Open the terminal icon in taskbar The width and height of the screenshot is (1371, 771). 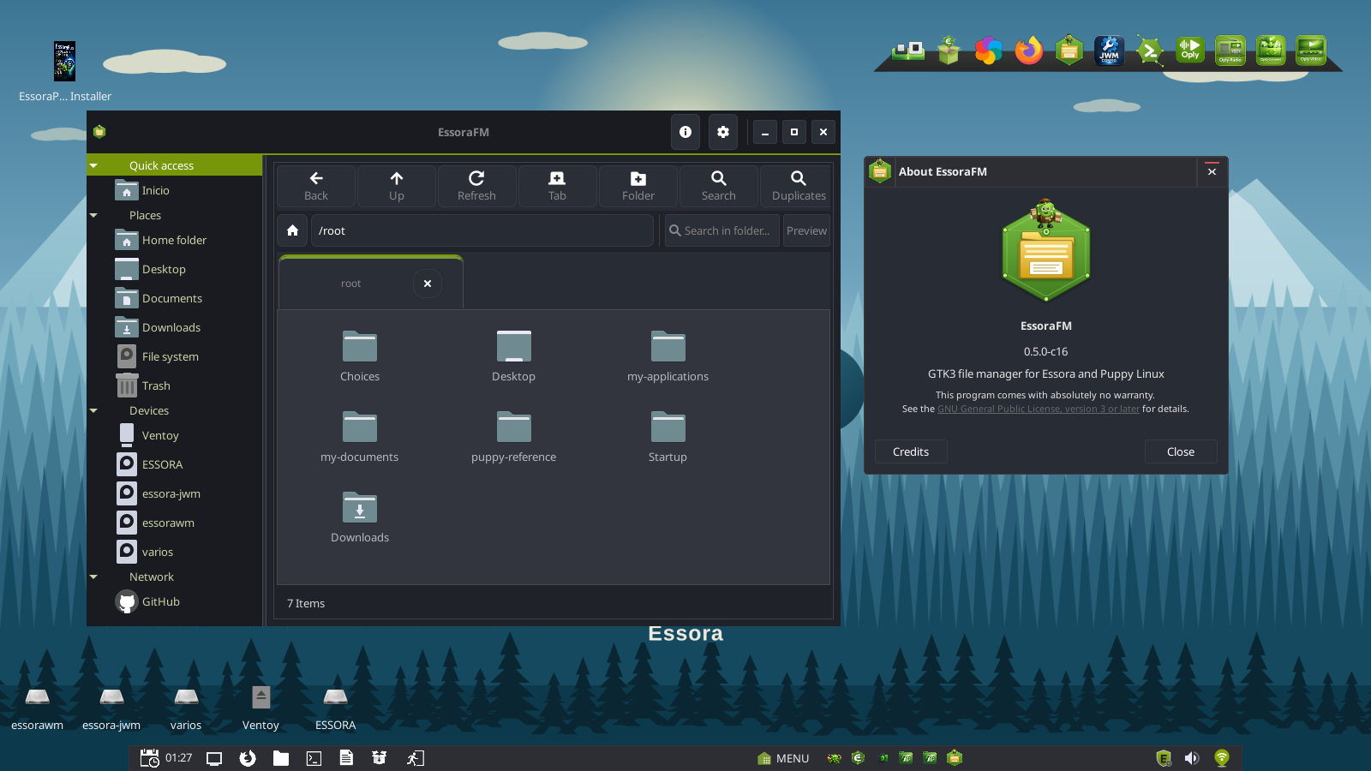(314, 758)
